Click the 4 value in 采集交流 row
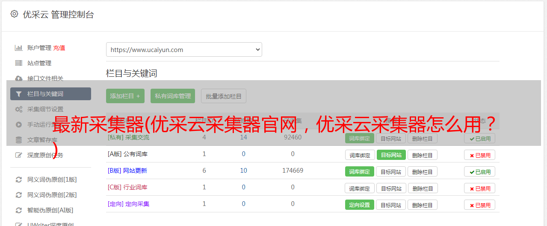This screenshot has width=547, height=226. (204, 137)
